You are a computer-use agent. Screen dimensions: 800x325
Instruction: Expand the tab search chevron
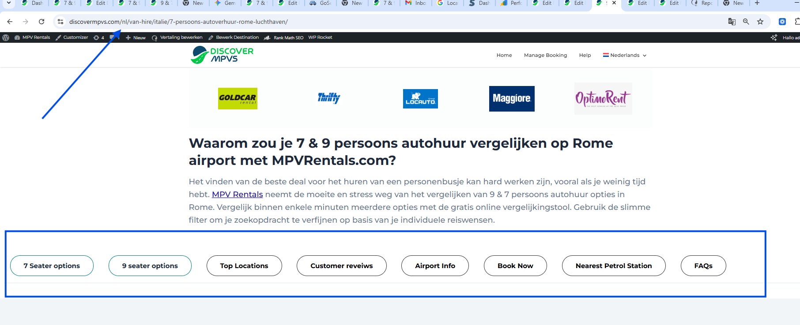click(x=9, y=3)
